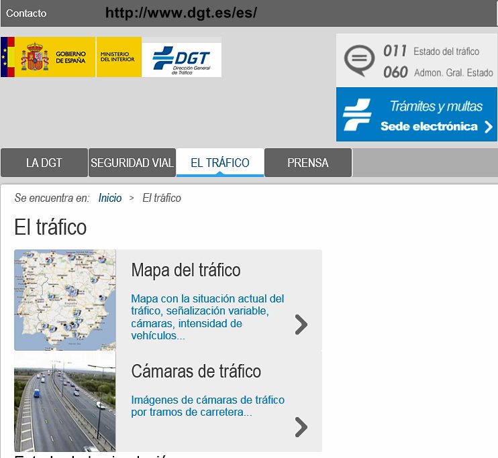Screen dimensions: 498x458
Task: Click the DGT logo
Action: pyautogui.click(x=181, y=57)
